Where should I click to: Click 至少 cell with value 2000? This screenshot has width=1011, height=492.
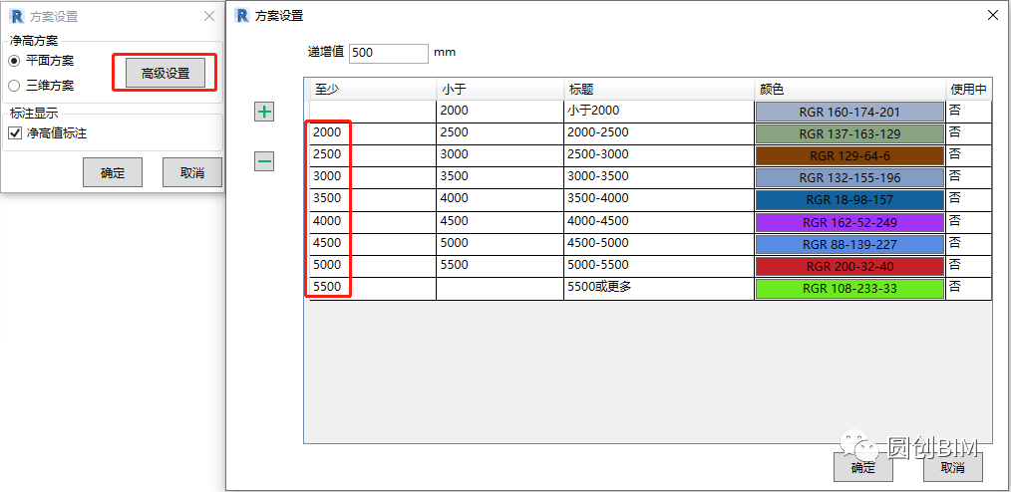(373, 133)
